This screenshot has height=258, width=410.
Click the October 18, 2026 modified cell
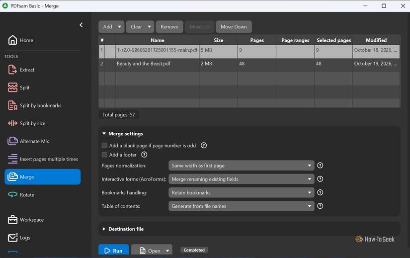click(376, 52)
